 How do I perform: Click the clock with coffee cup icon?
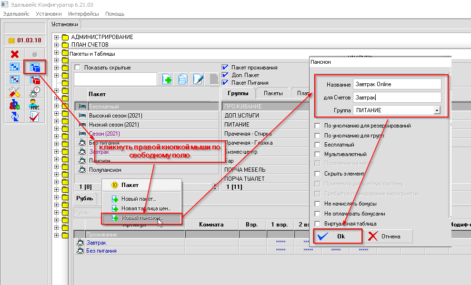point(35,92)
